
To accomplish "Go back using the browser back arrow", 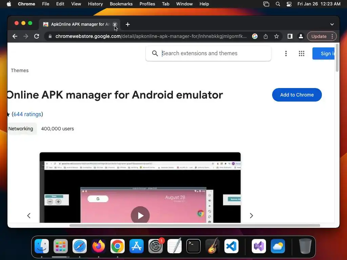I will tap(15, 36).
